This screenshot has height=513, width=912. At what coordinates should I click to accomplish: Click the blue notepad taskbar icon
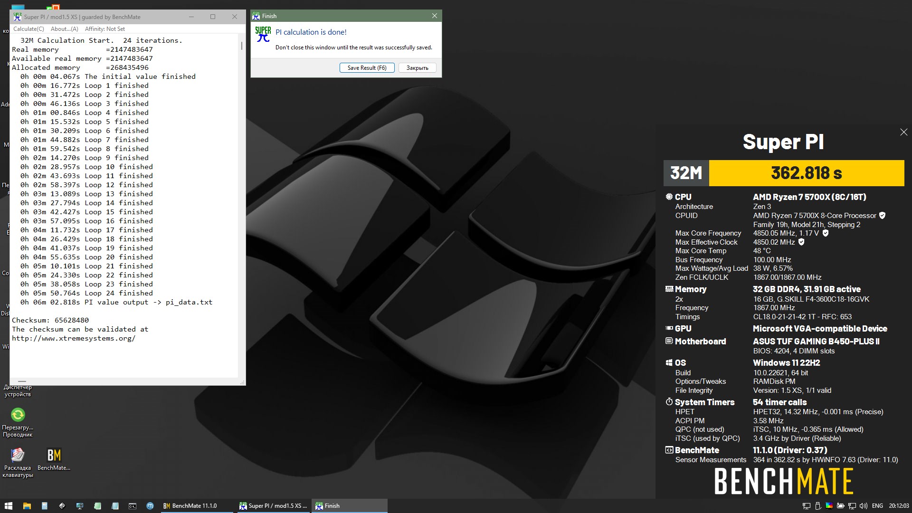point(115,506)
